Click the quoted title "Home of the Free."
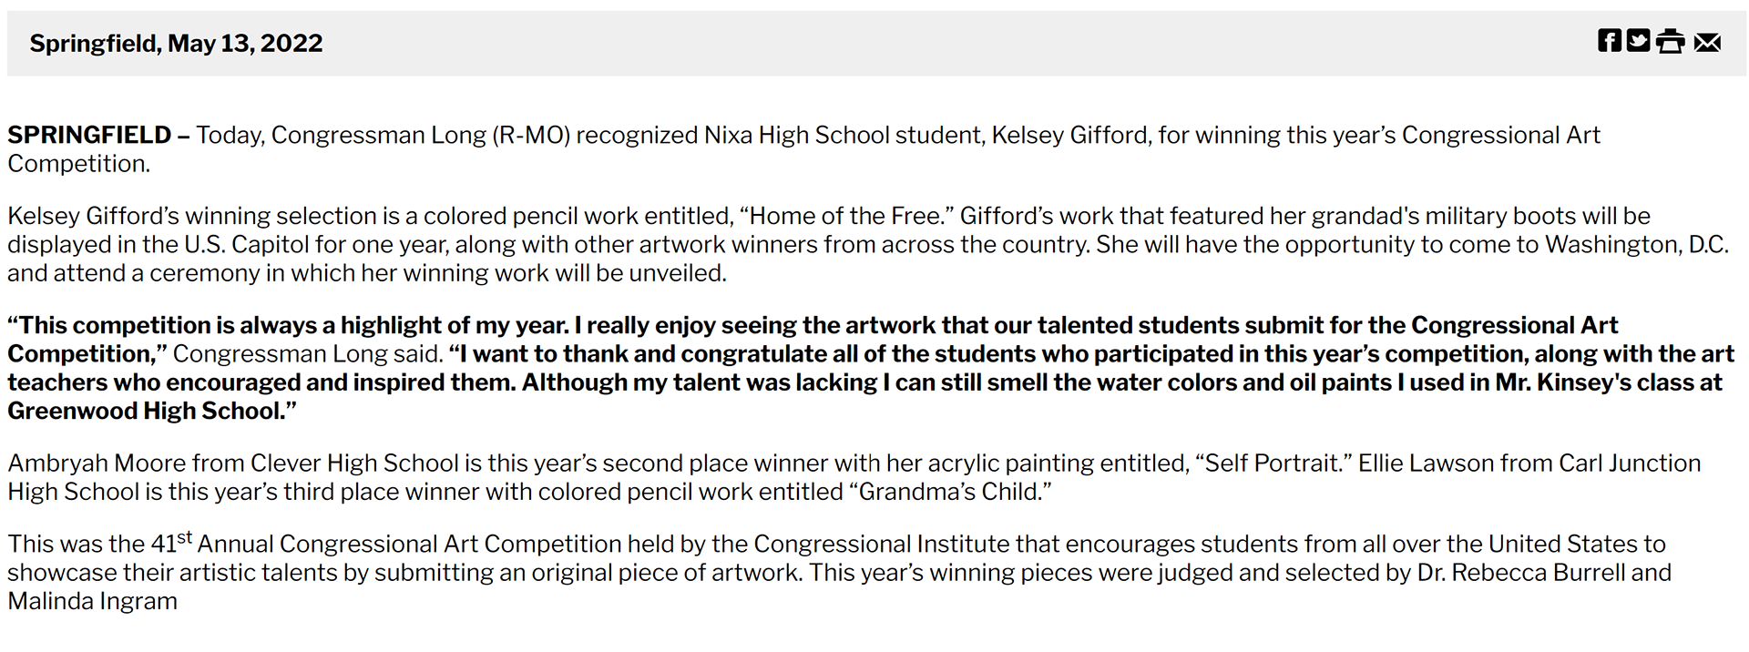 [846, 217]
